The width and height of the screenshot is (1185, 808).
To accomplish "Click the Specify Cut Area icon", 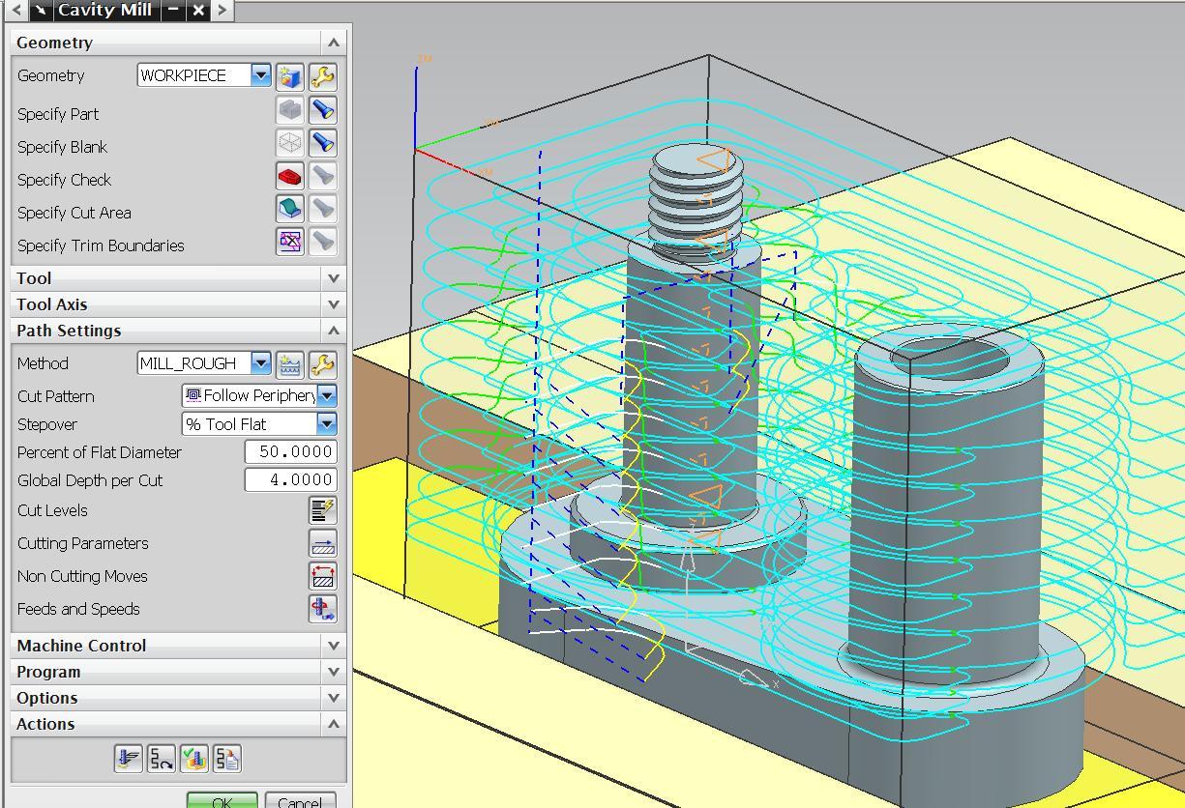I will click(x=290, y=209).
